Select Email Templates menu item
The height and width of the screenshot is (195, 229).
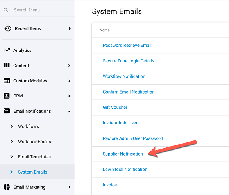34,157
